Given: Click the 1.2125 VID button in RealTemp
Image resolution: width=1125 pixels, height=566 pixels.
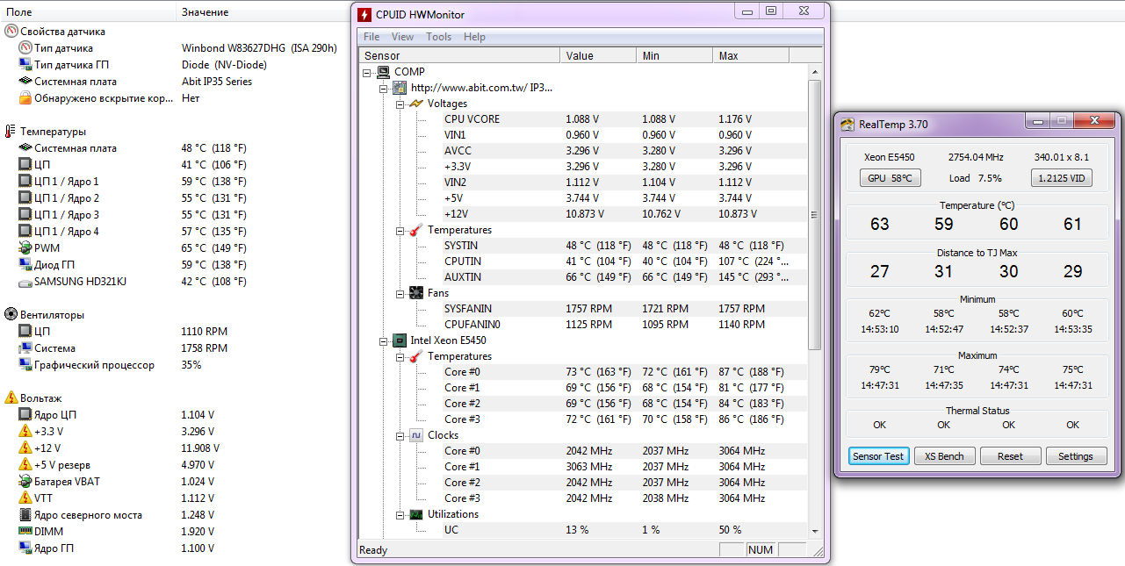Looking at the screenshot, I should pyautogui.click(x=1061, y=178).
